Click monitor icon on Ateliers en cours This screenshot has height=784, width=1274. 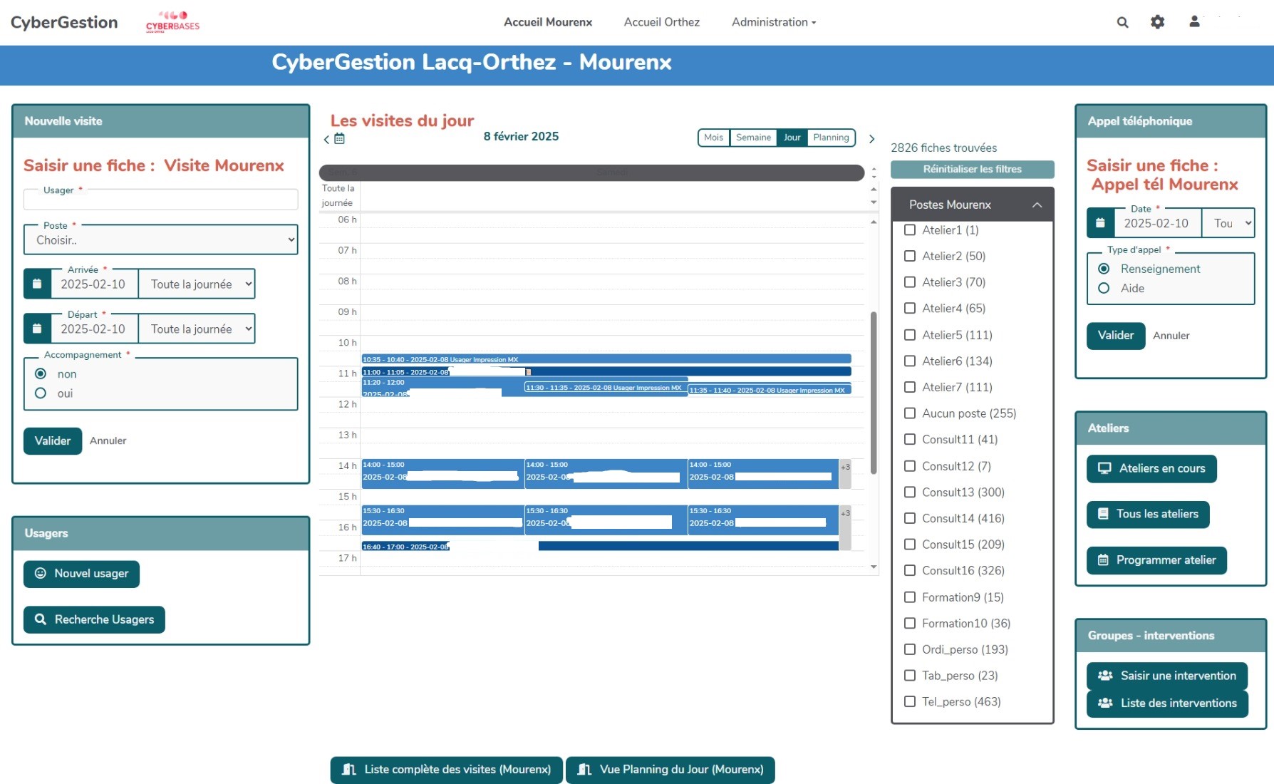[x=1104, y=468]
